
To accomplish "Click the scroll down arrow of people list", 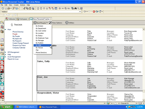I will [x=144, y=100].
